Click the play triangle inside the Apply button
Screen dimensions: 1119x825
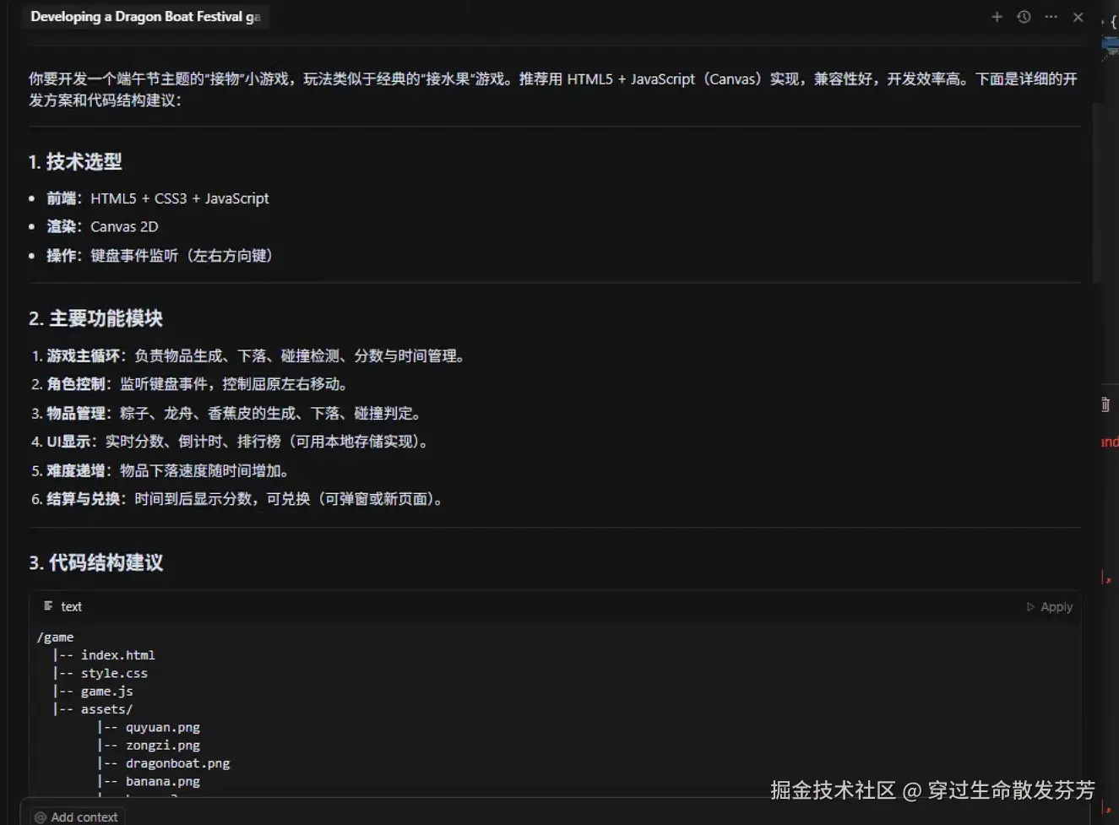1031,606
